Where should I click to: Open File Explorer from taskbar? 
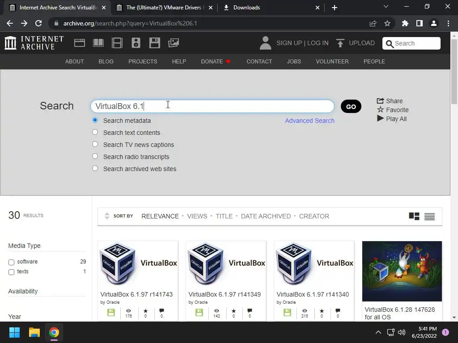34,332
